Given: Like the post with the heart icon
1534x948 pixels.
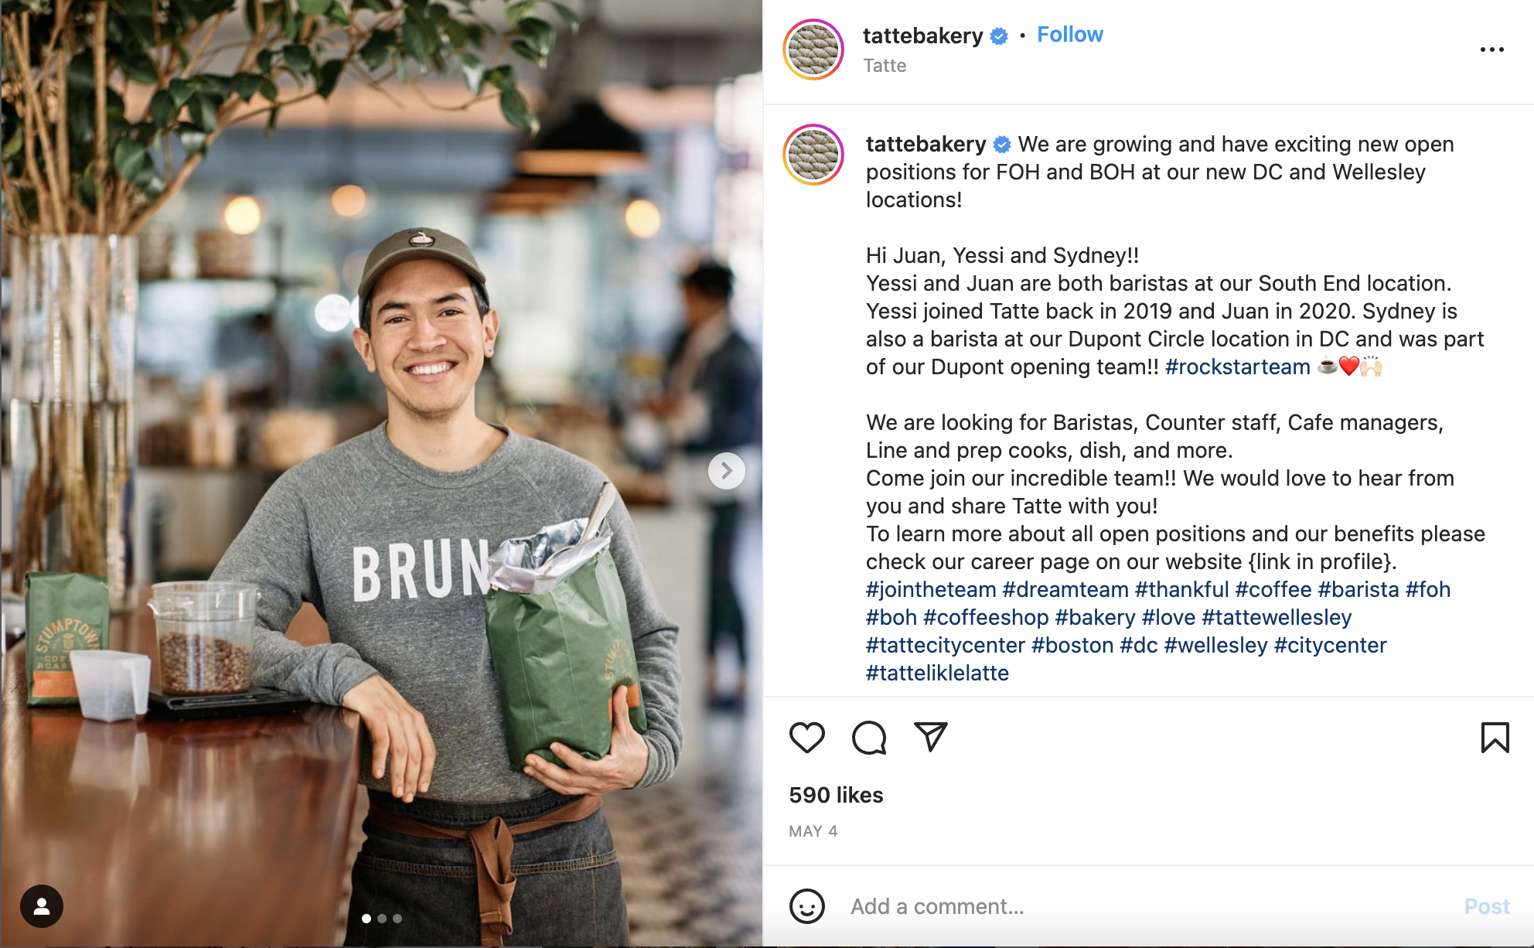Looking at the screenshot, I should pyautogui.click(x=806, y=738).
